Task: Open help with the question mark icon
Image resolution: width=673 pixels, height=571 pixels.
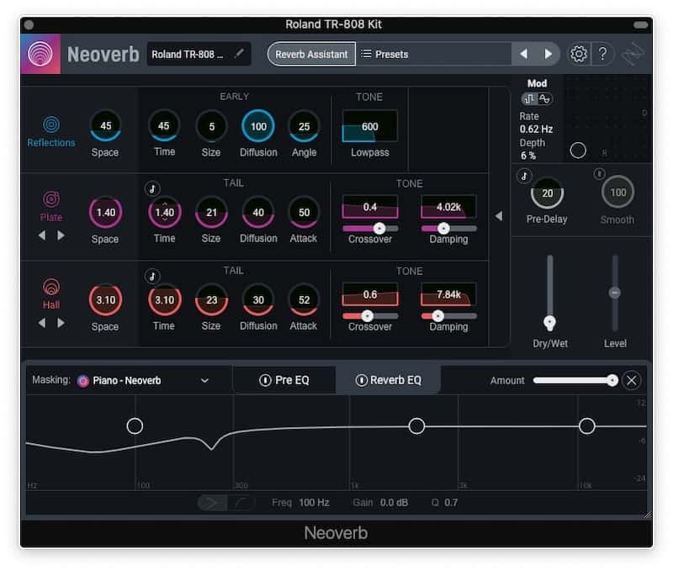Action: click(602, 54)
